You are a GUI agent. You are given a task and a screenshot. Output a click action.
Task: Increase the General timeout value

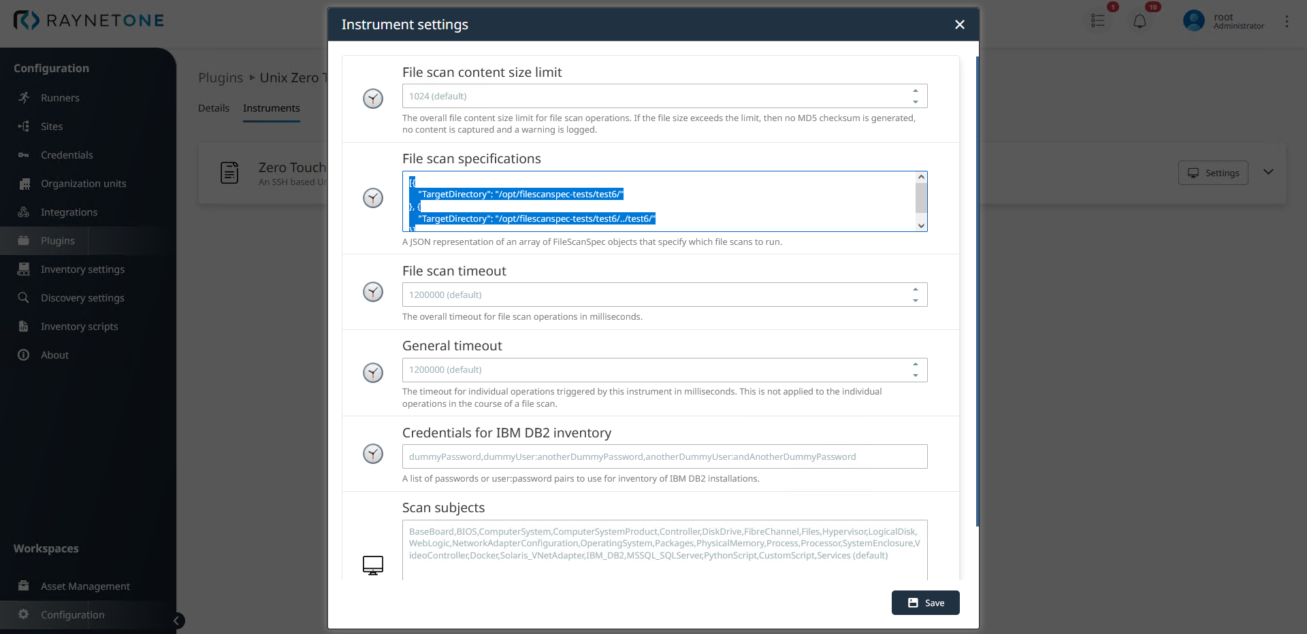coord(916,364)
